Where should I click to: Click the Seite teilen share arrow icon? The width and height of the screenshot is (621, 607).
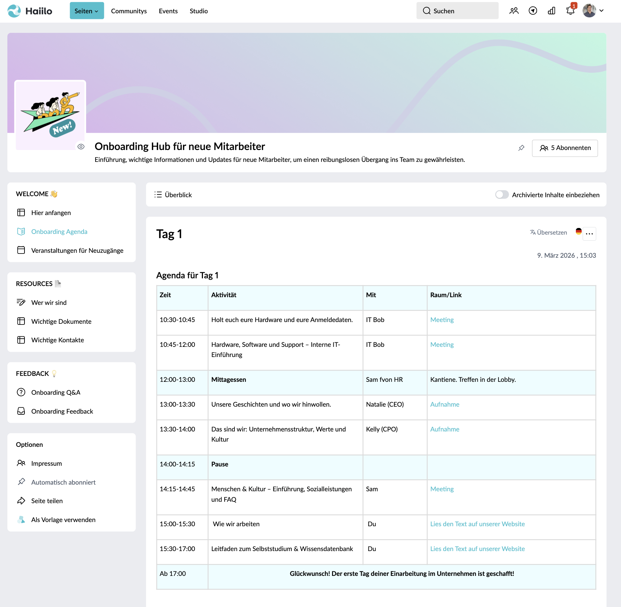pos(21,501)
